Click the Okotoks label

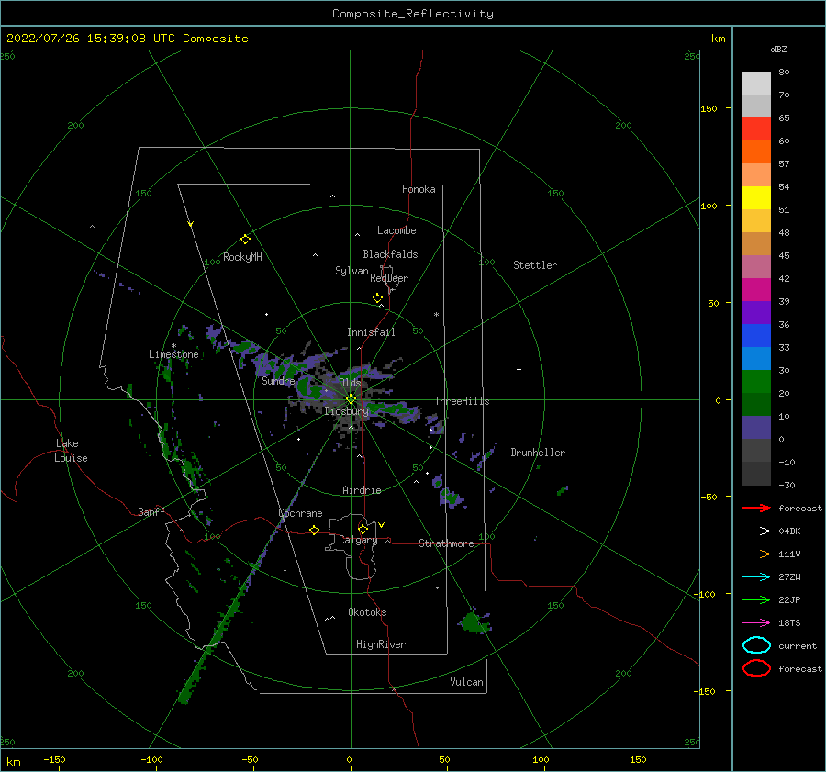(367, 611)
